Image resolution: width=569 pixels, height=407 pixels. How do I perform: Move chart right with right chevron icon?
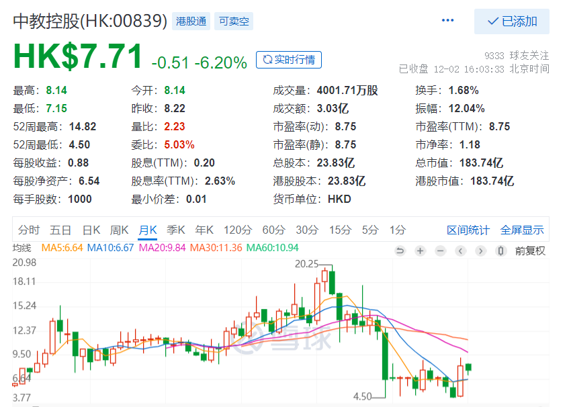(481, 251)
